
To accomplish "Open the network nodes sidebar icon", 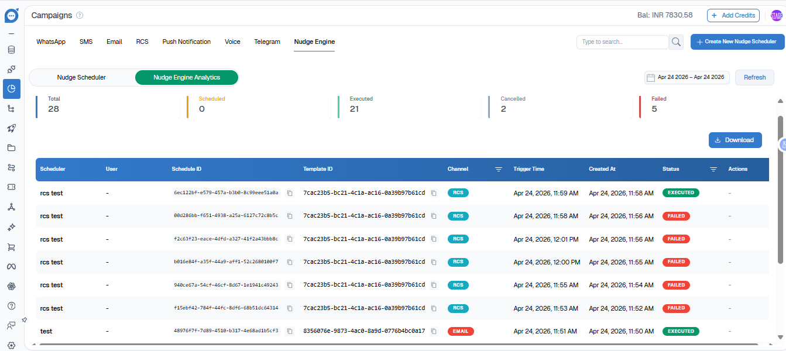I will [11, 207].
